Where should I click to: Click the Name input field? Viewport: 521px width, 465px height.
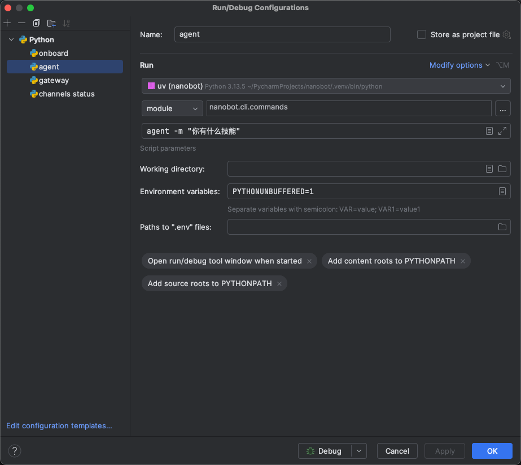tap(282, 34)
